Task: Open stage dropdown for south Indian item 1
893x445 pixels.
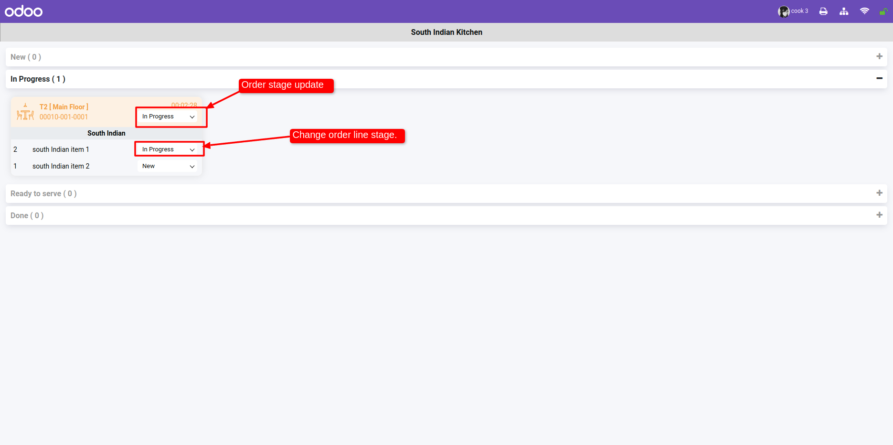Action: coord(168,149)
